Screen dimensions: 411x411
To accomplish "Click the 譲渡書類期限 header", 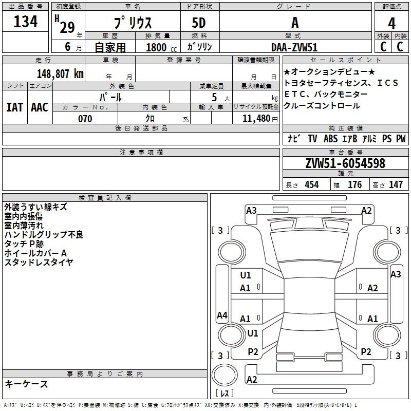I will coord(255,60).
